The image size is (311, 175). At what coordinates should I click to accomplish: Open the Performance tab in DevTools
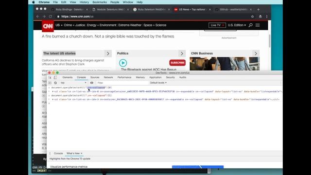(124, 77)
